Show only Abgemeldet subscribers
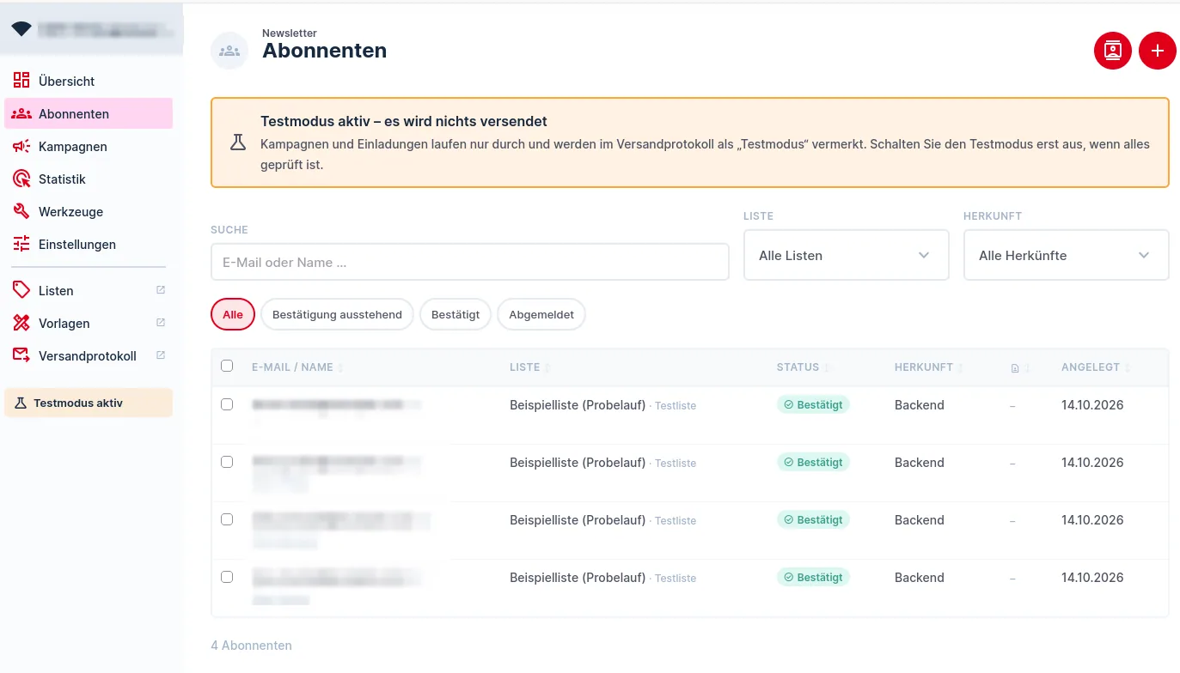The height and width of the screenshot is (673, 1180). [x=541, y=314]
